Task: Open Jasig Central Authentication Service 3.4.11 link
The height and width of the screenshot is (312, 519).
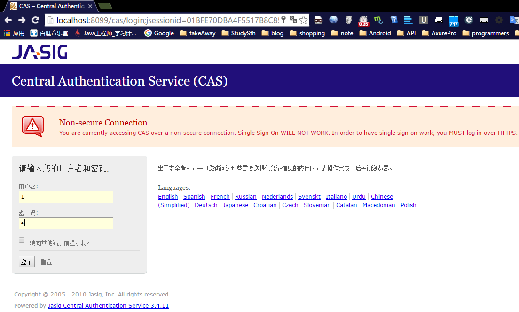Action: click(108, 306)
